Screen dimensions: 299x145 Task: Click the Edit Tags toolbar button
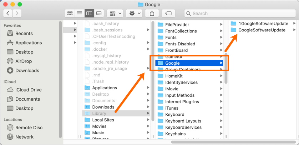(x=168, y=13)
